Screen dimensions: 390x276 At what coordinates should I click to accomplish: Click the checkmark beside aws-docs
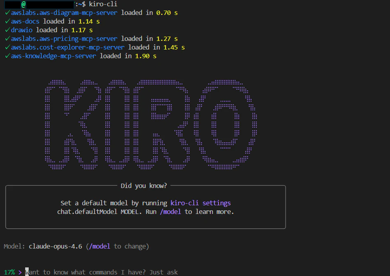tap(7, 21)
